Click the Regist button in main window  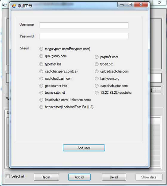pyautogui.click(x=46, y=177)
